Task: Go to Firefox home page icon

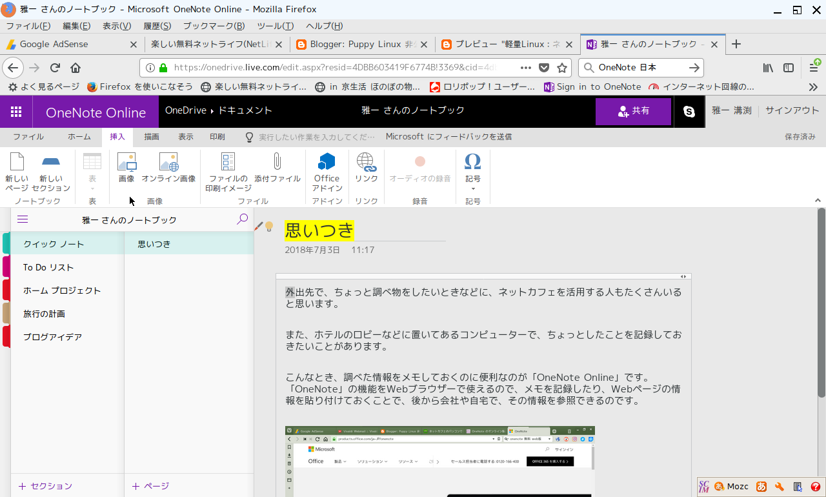Action: [x=76, y=68]
